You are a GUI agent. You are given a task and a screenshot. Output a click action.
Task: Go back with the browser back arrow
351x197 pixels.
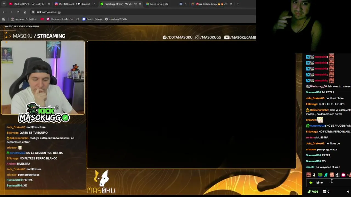tap(4, 12)
